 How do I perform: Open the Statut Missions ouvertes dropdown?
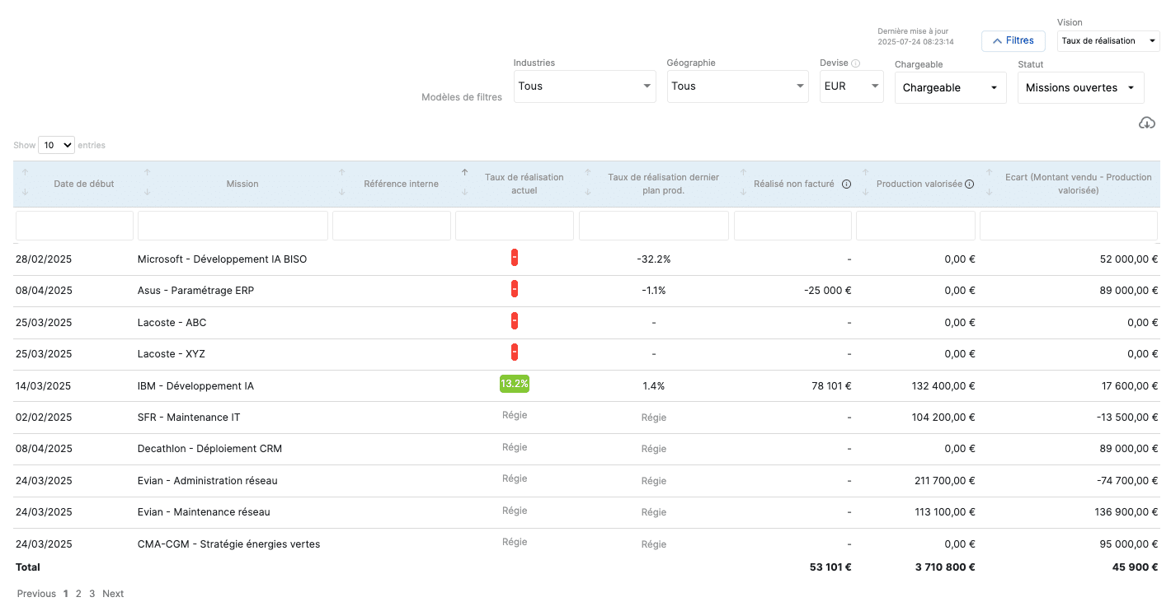1080,88
